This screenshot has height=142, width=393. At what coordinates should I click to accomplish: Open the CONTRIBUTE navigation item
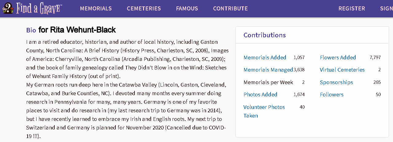pos(230,9)
